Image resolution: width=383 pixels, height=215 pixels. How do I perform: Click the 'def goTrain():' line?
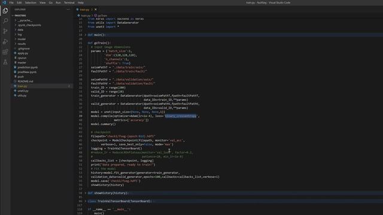(x=99, y=43)
